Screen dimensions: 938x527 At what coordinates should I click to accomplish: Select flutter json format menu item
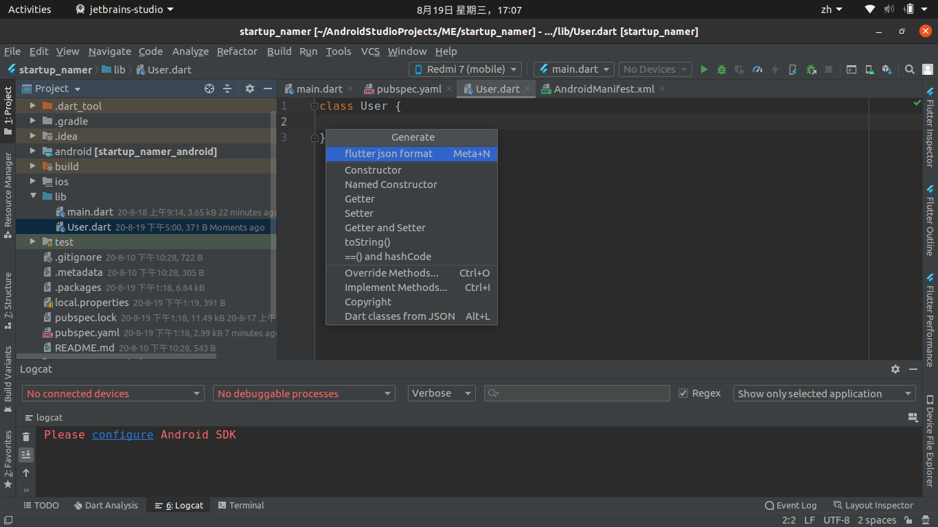[411, 154]
